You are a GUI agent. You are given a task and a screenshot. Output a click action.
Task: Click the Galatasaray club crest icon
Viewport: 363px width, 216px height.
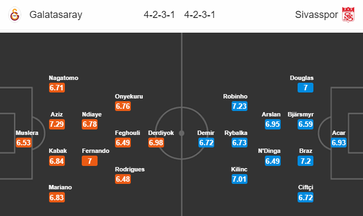coord(15,15)
